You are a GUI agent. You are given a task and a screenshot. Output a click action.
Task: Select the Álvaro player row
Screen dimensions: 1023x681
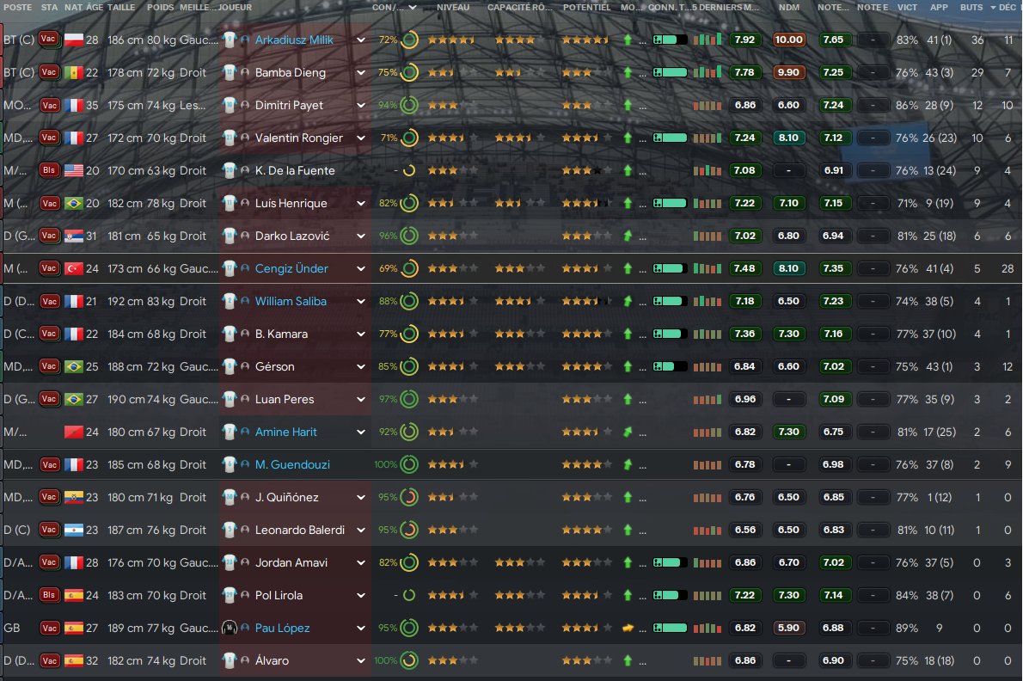click(512, 660)
